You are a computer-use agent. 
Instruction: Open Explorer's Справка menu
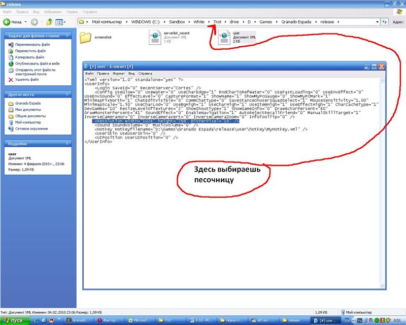[x=90, y=12]
